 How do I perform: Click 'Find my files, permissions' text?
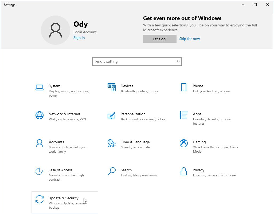pos(139,175)
